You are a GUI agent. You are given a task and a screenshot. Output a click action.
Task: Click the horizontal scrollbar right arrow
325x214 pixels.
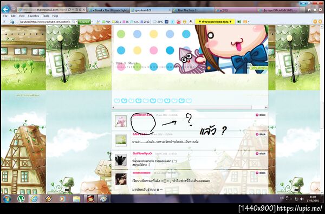[266, 107]
